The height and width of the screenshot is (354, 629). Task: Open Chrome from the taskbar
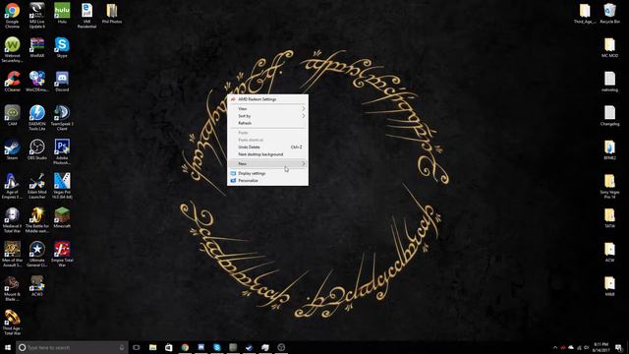(185, 347)
